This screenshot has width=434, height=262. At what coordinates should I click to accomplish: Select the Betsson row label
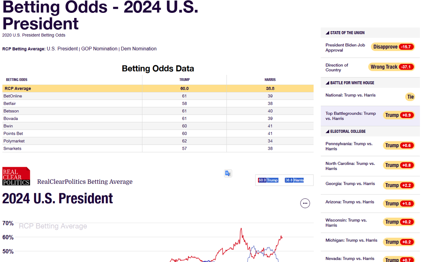(11, 111)
